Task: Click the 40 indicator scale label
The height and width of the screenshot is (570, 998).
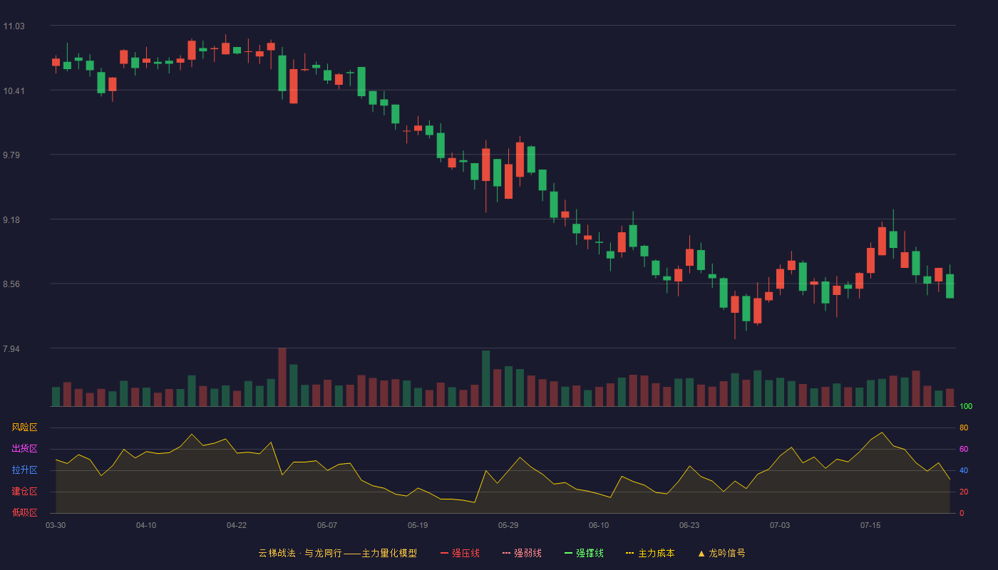Action: (x=964, y=471)
